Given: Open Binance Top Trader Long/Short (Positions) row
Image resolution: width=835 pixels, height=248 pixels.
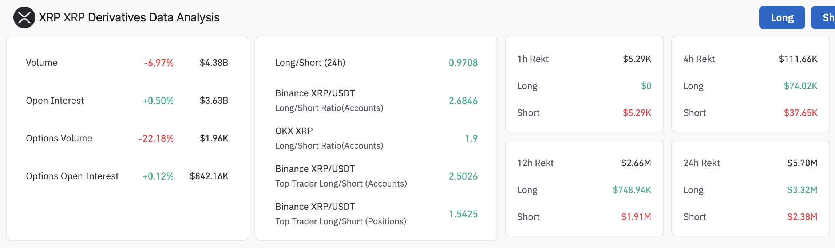Looking at the screenshot, I should tap(376, 214).
